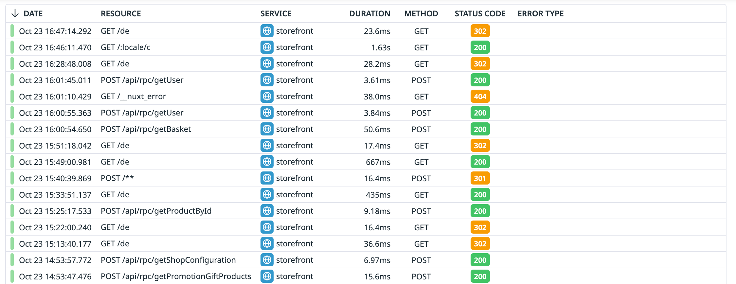Viewport: 736px width, 284px height.
Task: Click the ERROR TYPE column header
Action: (540, 14)
